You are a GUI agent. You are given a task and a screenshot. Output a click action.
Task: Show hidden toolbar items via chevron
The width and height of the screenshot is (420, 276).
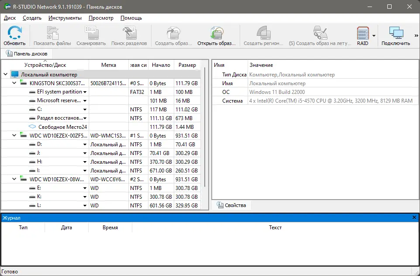tap(416, 35)
